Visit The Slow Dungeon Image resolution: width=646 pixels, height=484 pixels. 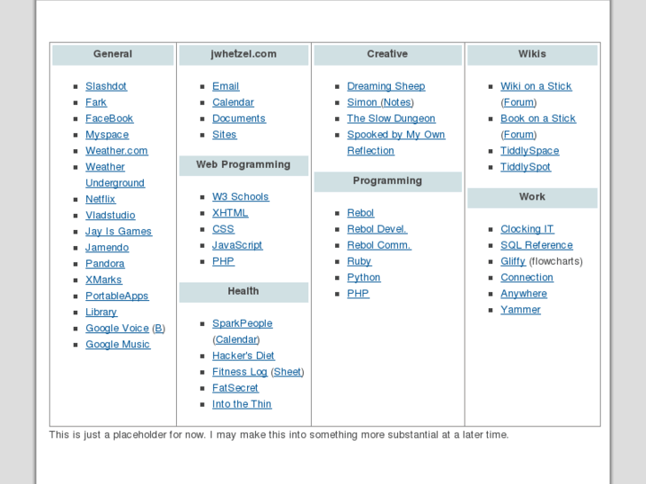point(391,118)
